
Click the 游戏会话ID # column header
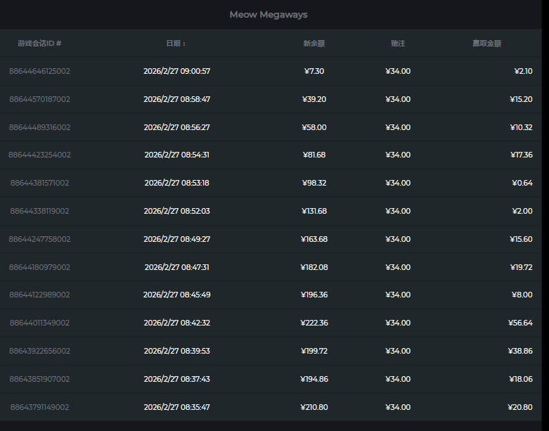click(x=39, y=44)
